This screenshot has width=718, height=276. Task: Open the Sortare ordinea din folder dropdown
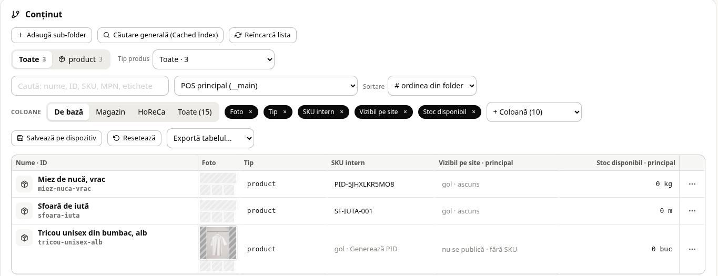click(432, 86)
